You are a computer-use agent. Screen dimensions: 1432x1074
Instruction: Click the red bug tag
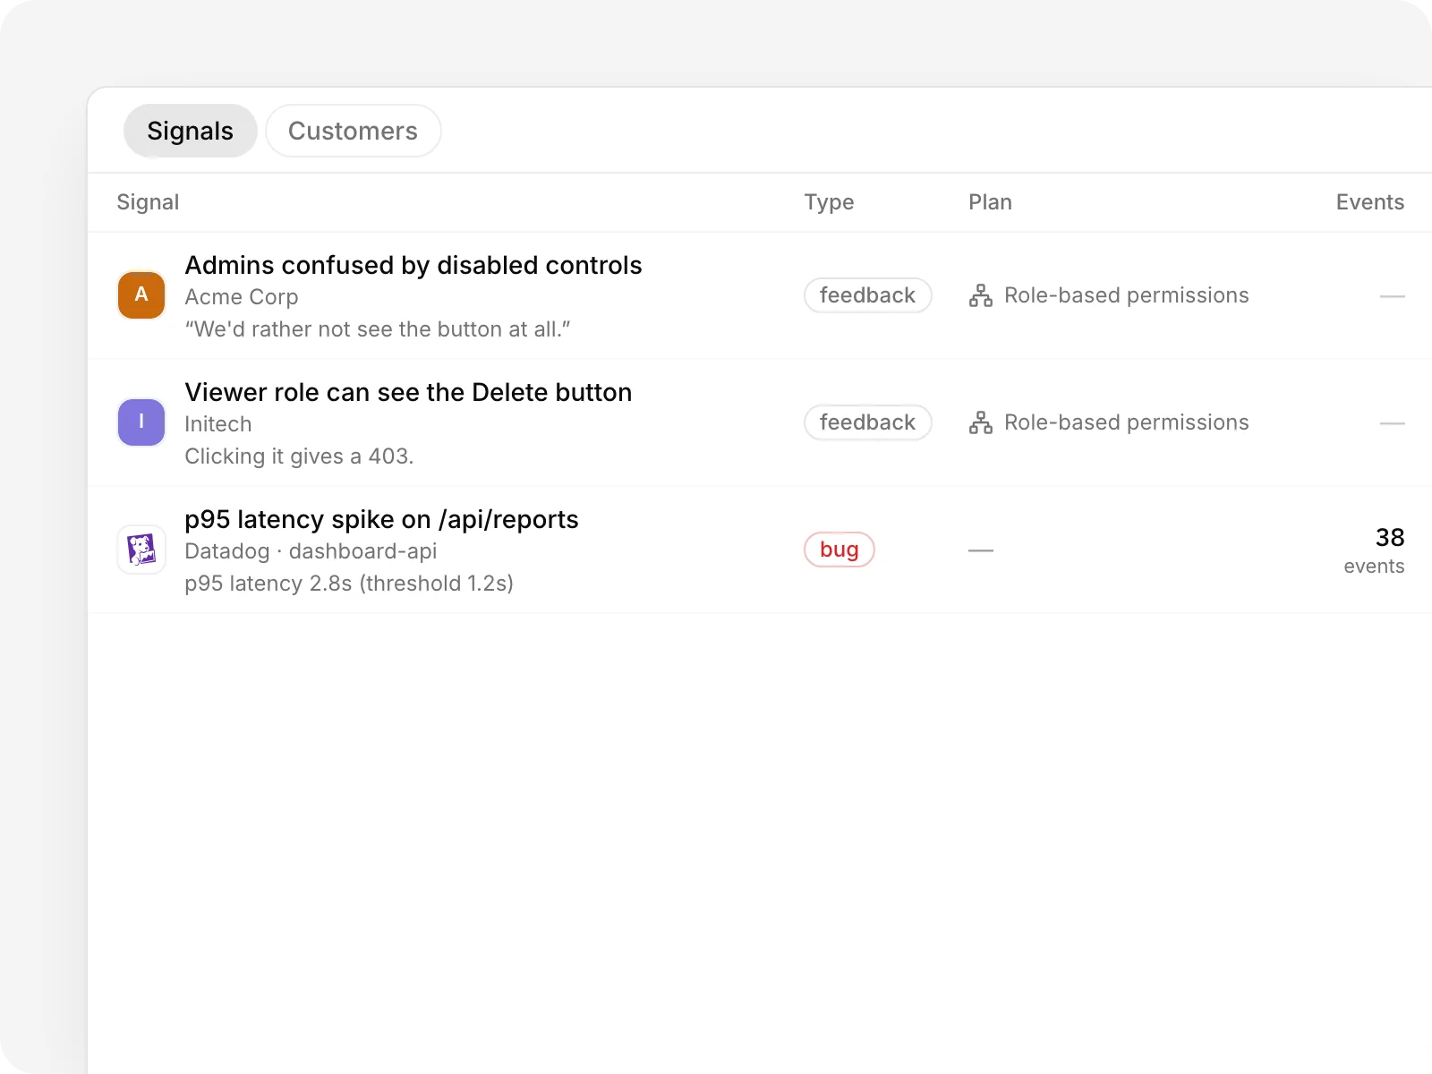pos(839,550)
